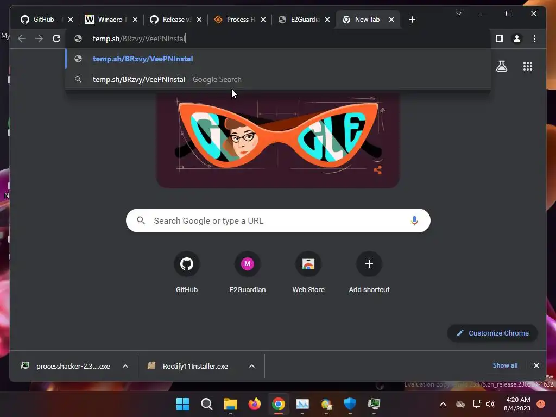Open the performance monitor taskbar app
This screenshot has width=556, height=417.
pos(302,404)
